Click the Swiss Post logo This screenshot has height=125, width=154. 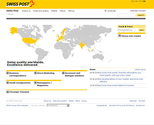click(20, 4)
